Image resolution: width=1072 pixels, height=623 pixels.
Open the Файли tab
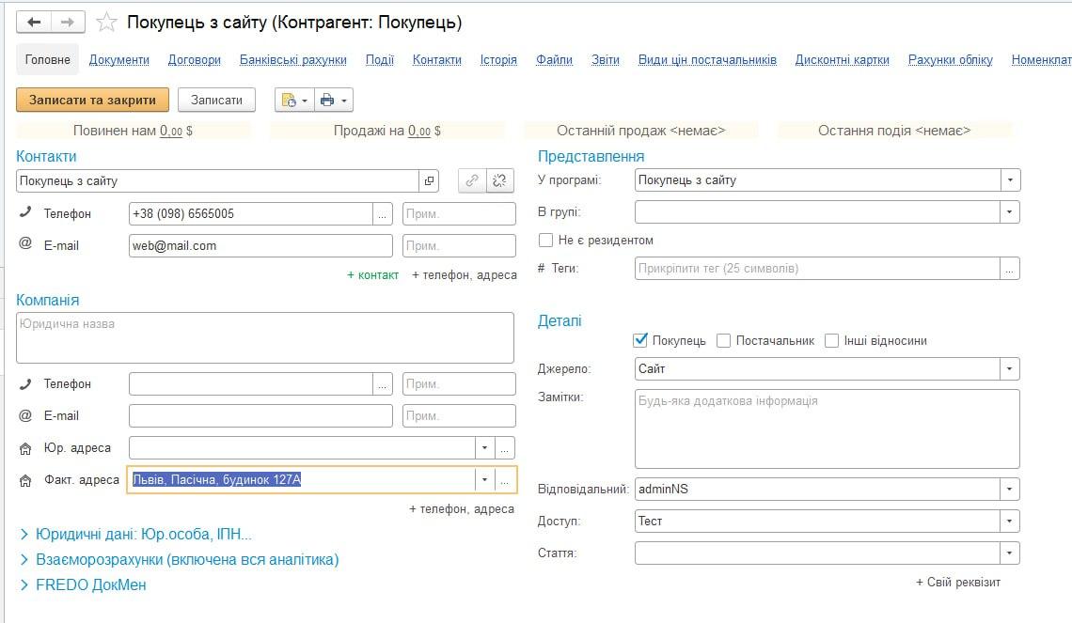coord(554,59)
